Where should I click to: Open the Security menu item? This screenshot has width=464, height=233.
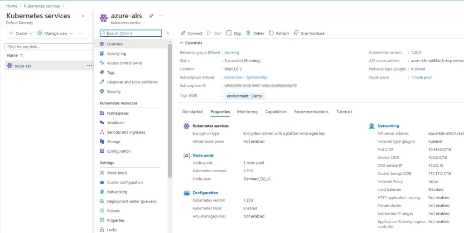pos(114,92)
